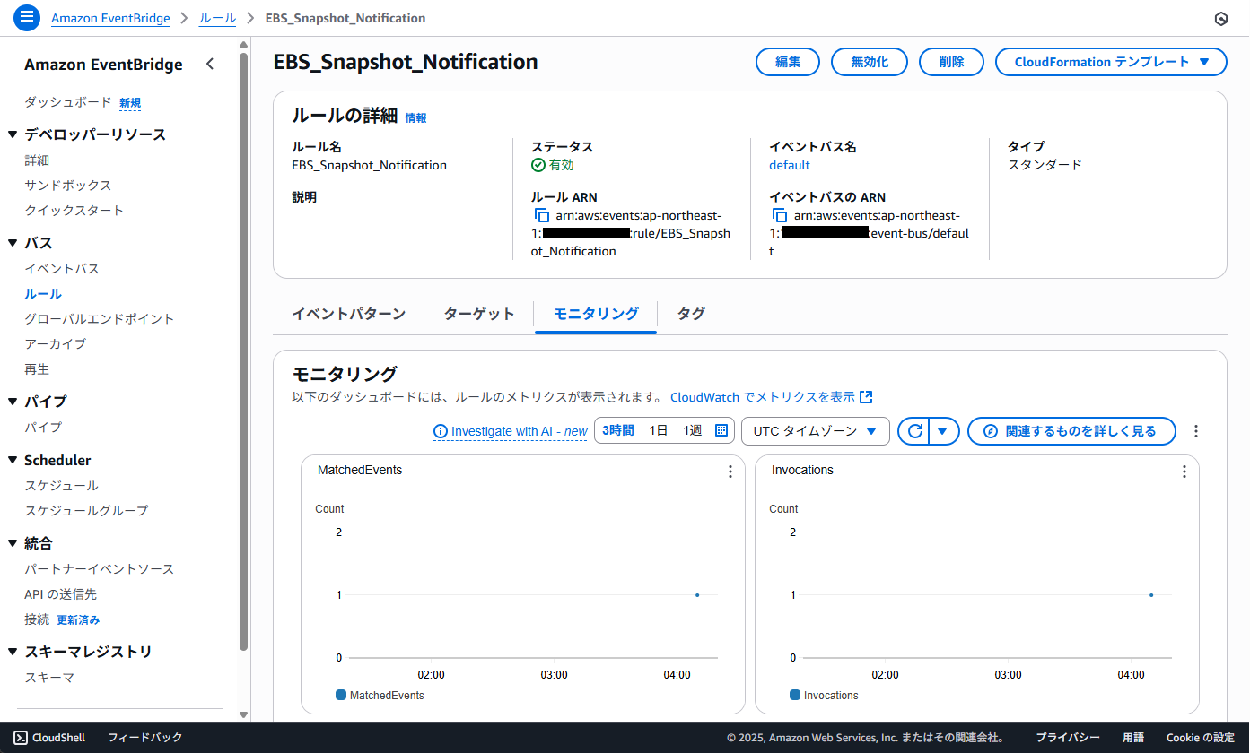Collapse the バス section

click(13, 243)
